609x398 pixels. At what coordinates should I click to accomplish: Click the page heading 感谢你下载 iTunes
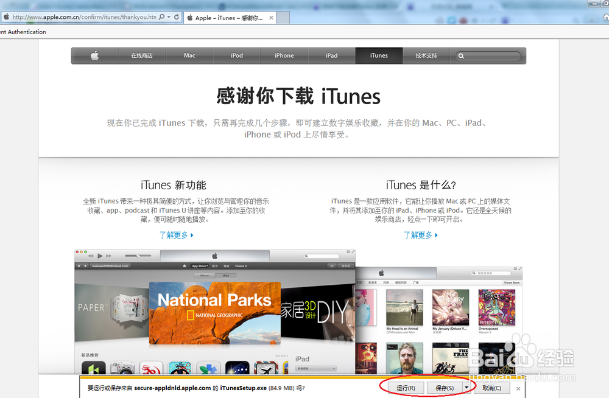tap(298, 96)
